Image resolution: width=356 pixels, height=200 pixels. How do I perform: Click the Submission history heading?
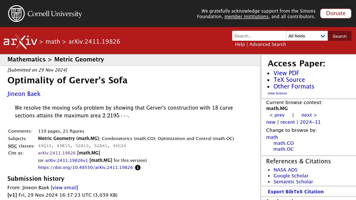tap(36, 179)
